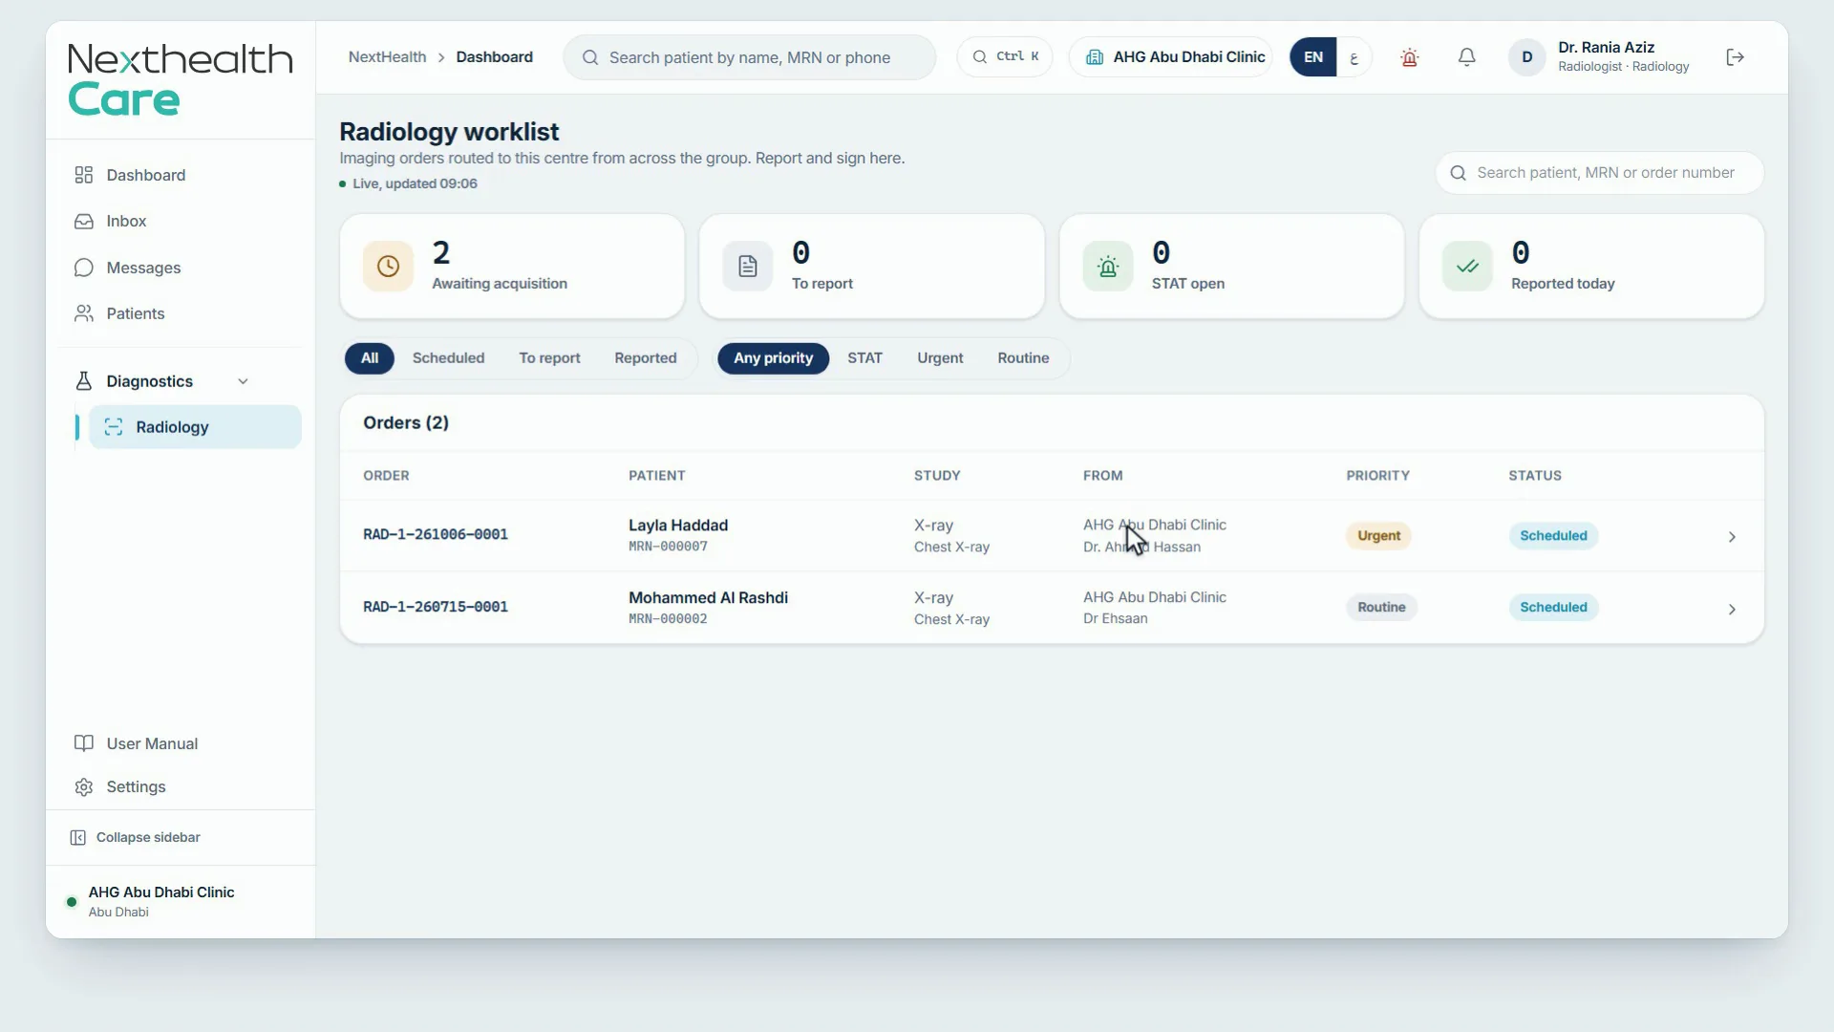
Task: Filter by STAT priority
Action: (864, 358)
